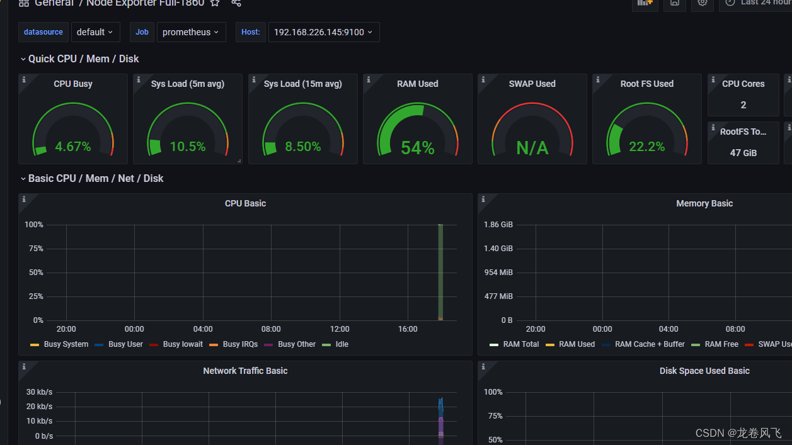Open the datasource default dropdown

(95, 32)
